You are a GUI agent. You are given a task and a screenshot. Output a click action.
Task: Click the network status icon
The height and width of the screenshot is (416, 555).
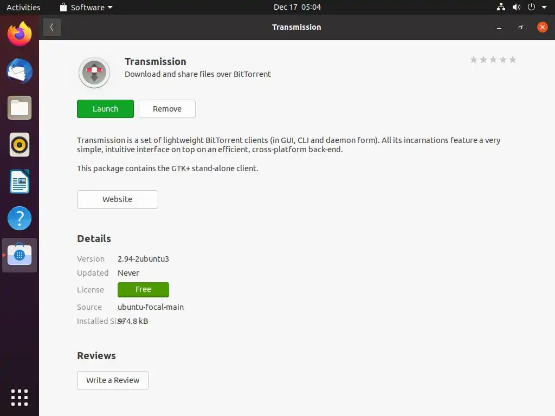[501, 7]
